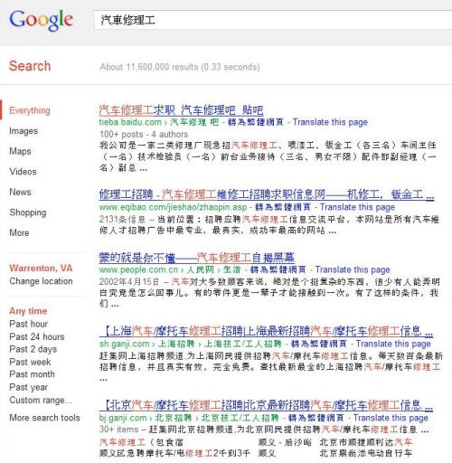Click the 上海招聘 breadcrumb link

tap(176, 344)
